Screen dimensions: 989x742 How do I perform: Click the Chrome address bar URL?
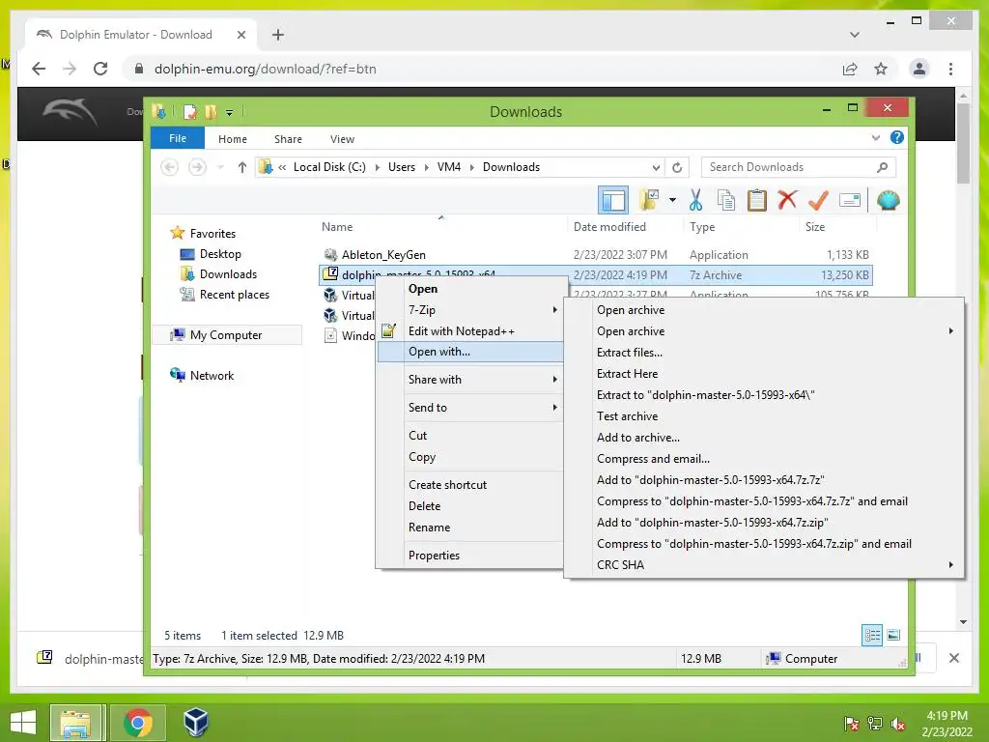coord(265,69)
